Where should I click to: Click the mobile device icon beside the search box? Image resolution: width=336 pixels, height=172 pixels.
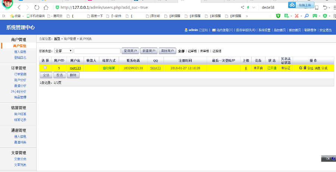317,8
